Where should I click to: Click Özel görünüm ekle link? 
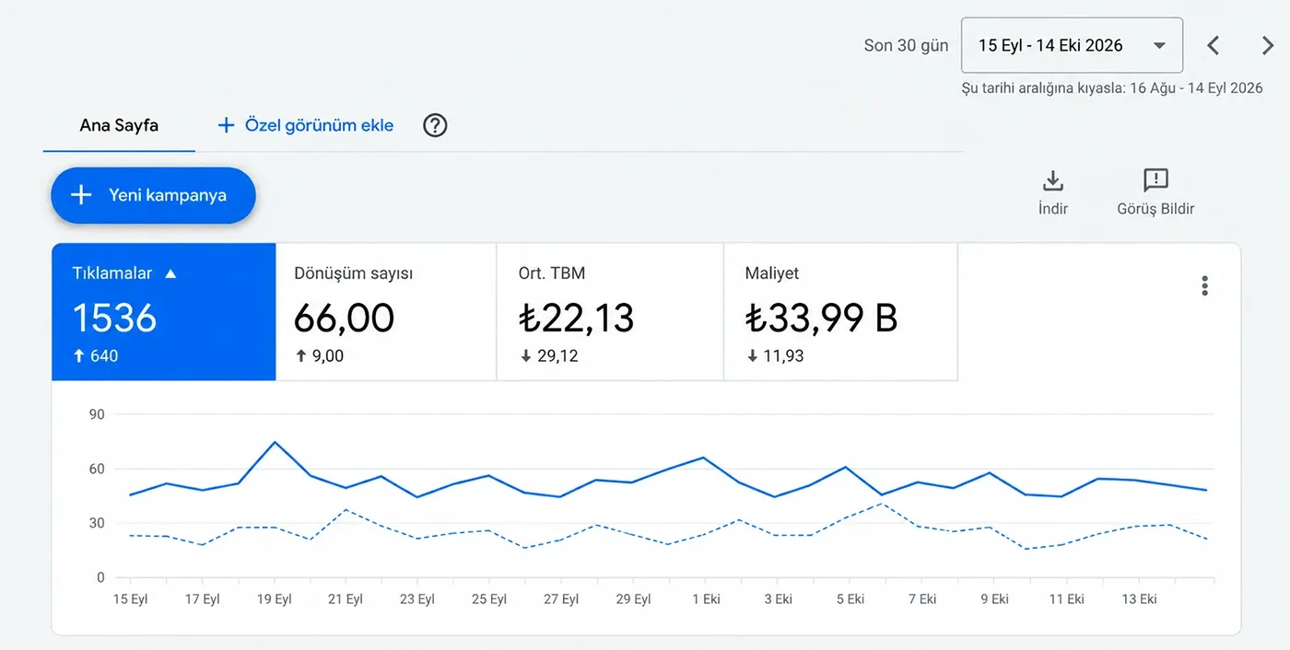[x=305, y=125]
